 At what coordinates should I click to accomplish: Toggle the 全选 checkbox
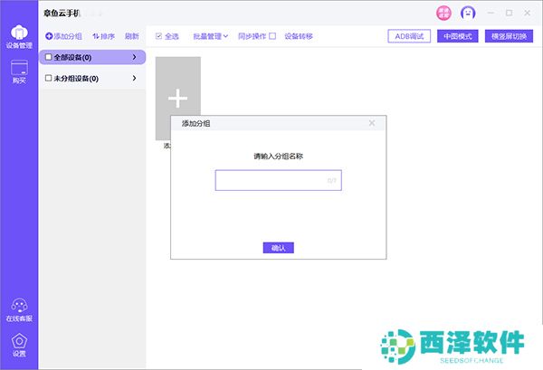[159, 36]
